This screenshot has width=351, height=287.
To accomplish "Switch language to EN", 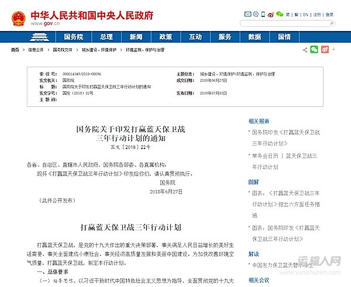I will point(305,14).
